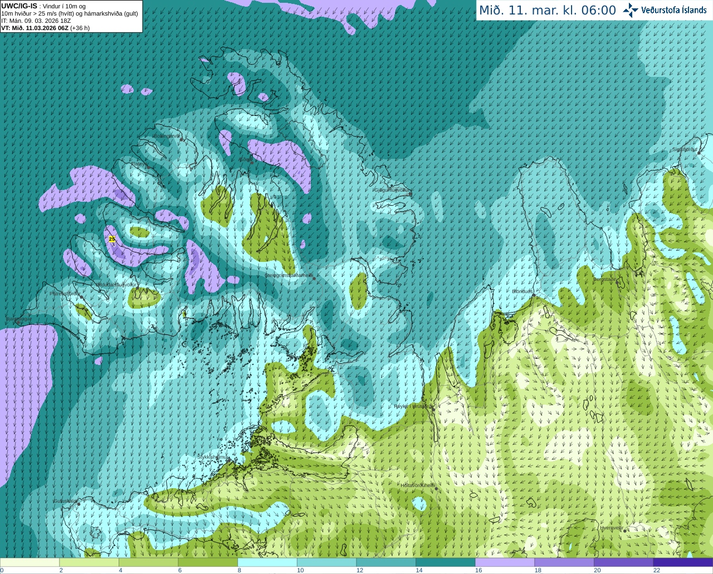
Task: Click the Bíldudalsflugvöllur station label
Action: coord(116,284)
